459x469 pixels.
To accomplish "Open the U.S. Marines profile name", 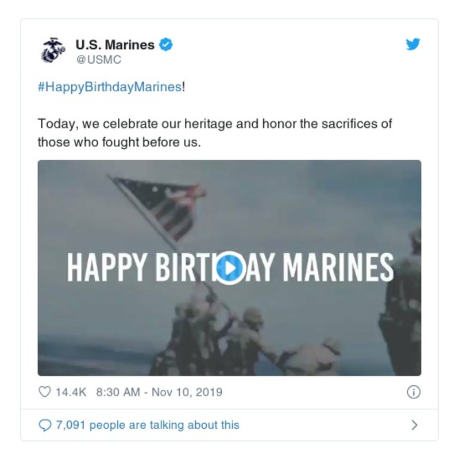I will click(115, 45).
